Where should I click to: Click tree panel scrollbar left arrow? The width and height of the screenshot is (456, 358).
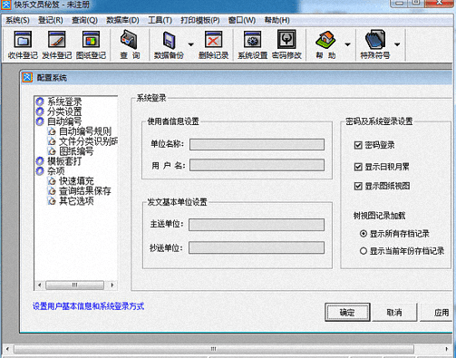pos(40,285)
